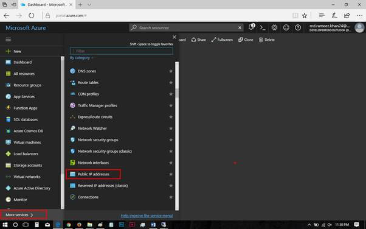Viewport: 366px width, 229px height.
Task: Click the New plus button
Action: pos(13,51)
